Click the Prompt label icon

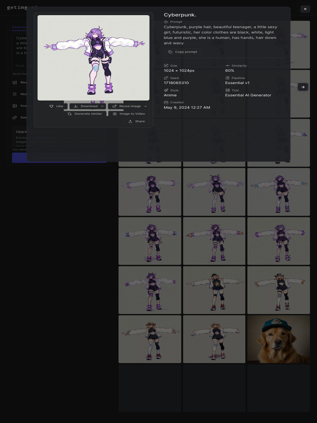[x=166, y=22]
